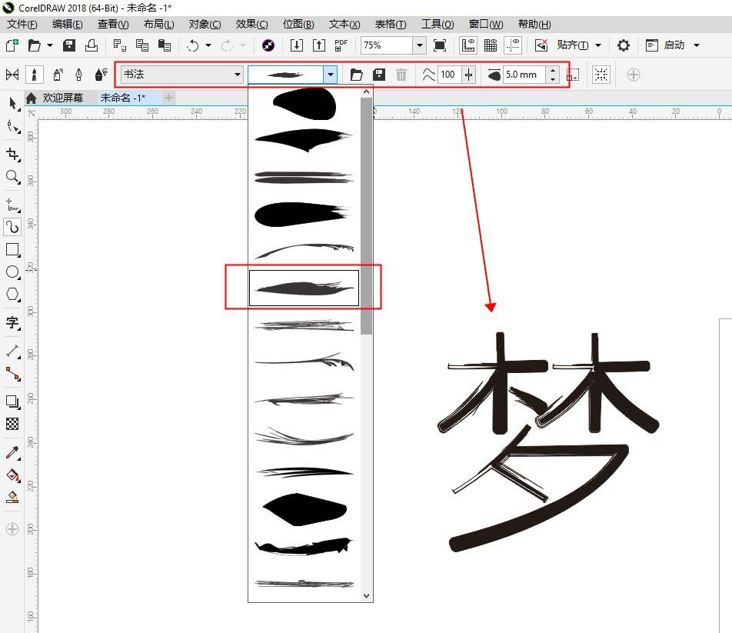Save the artistic media stroke preset

(x=378, y=74)
